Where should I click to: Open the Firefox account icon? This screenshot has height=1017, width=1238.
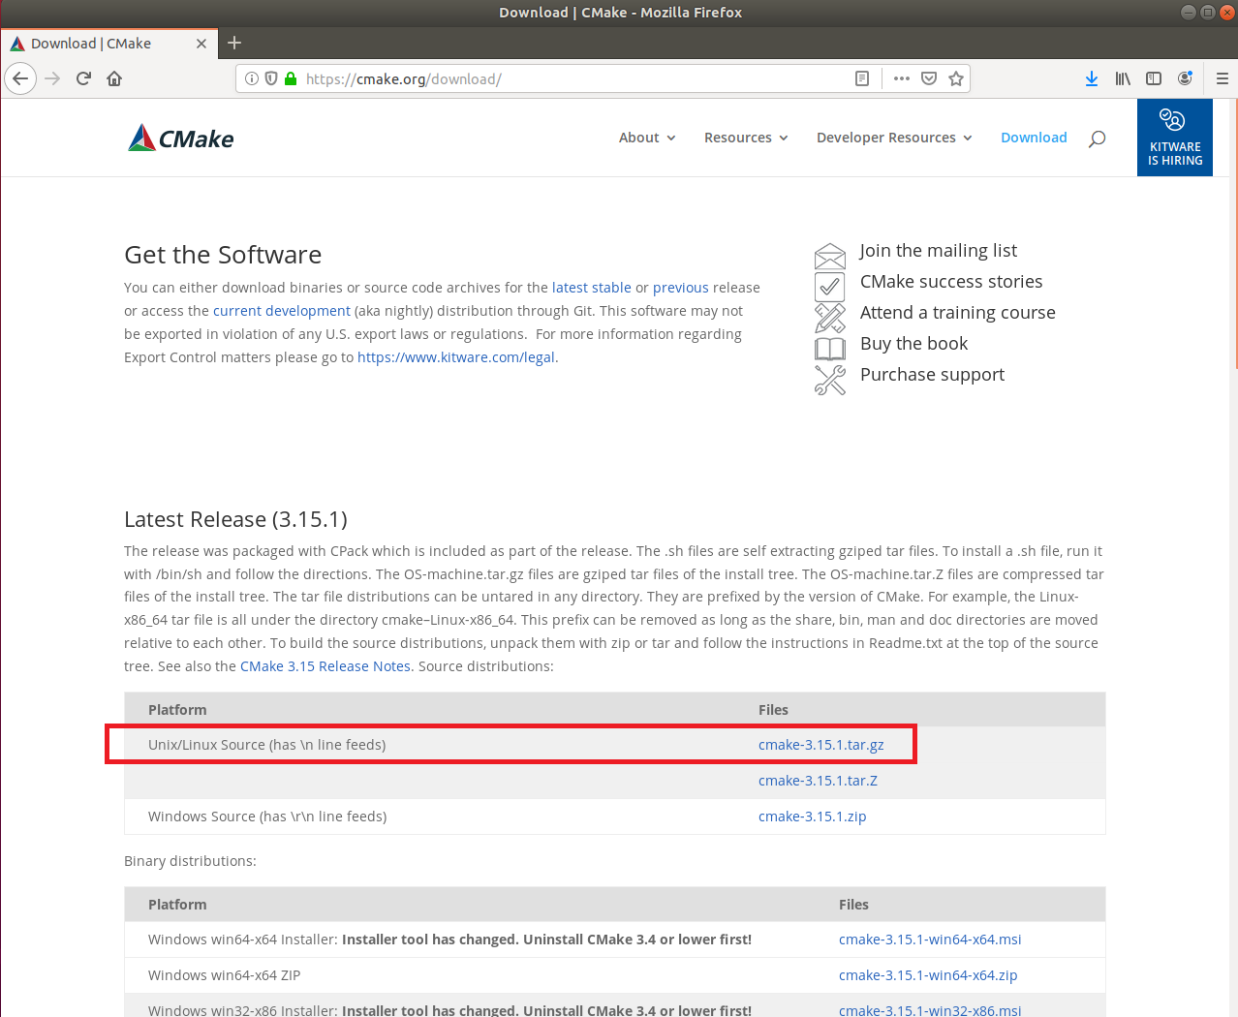point(1185,78)
